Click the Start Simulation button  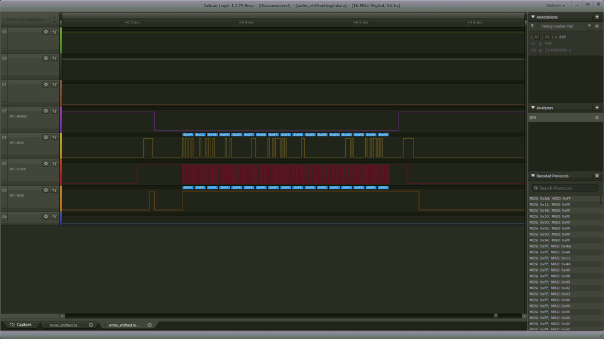pos(25,19)
